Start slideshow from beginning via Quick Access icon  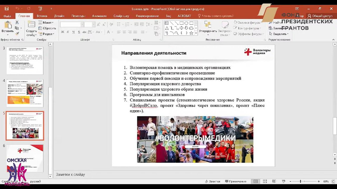(40, 9)
